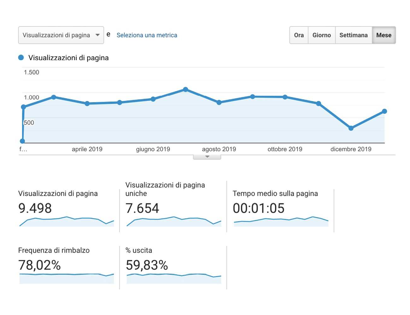
Task: Click the blue legend dot for Visualizzazioni di pagina
Action: (x=21, y=58)
